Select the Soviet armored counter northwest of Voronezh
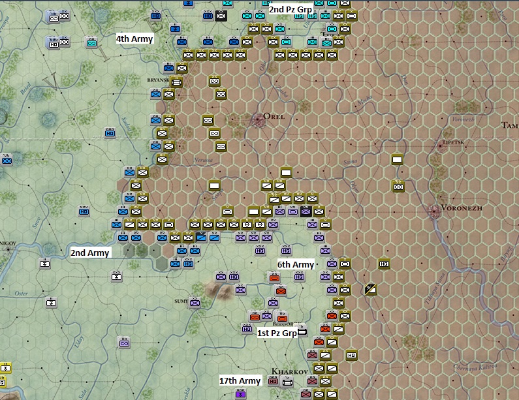519x400 pixels. (398, 187)
